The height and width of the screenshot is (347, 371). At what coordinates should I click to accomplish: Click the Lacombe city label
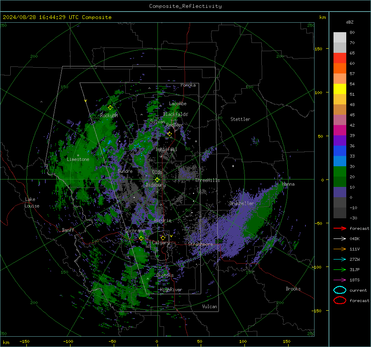coord(178,104)
